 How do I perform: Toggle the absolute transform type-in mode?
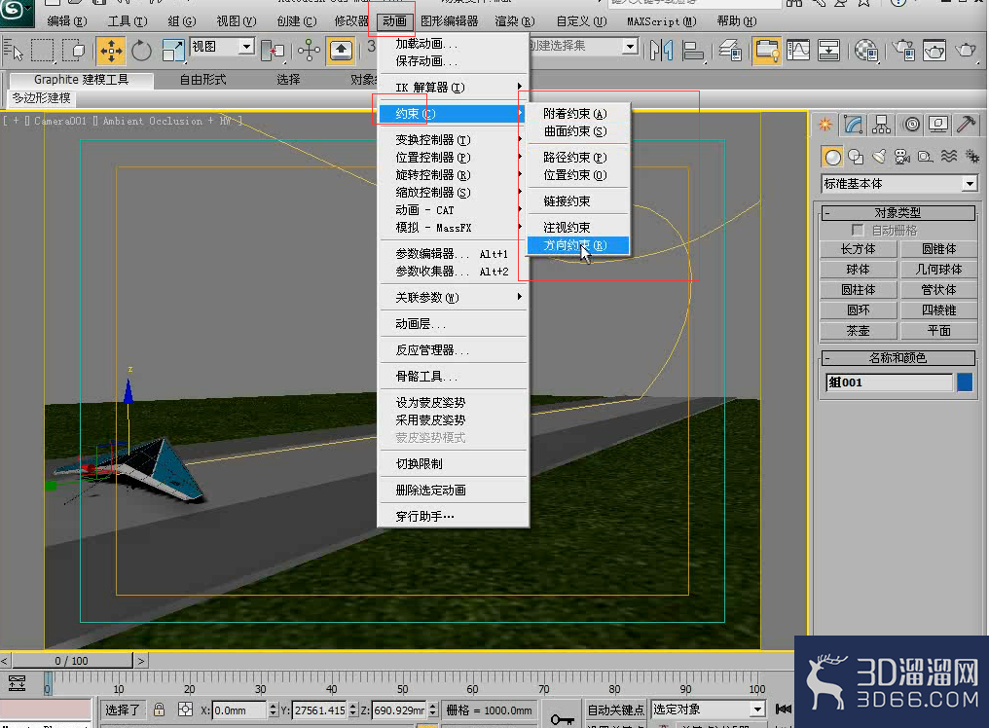click(185, 710)
